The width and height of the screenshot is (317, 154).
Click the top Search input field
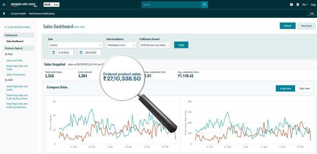tap(171, 5)
